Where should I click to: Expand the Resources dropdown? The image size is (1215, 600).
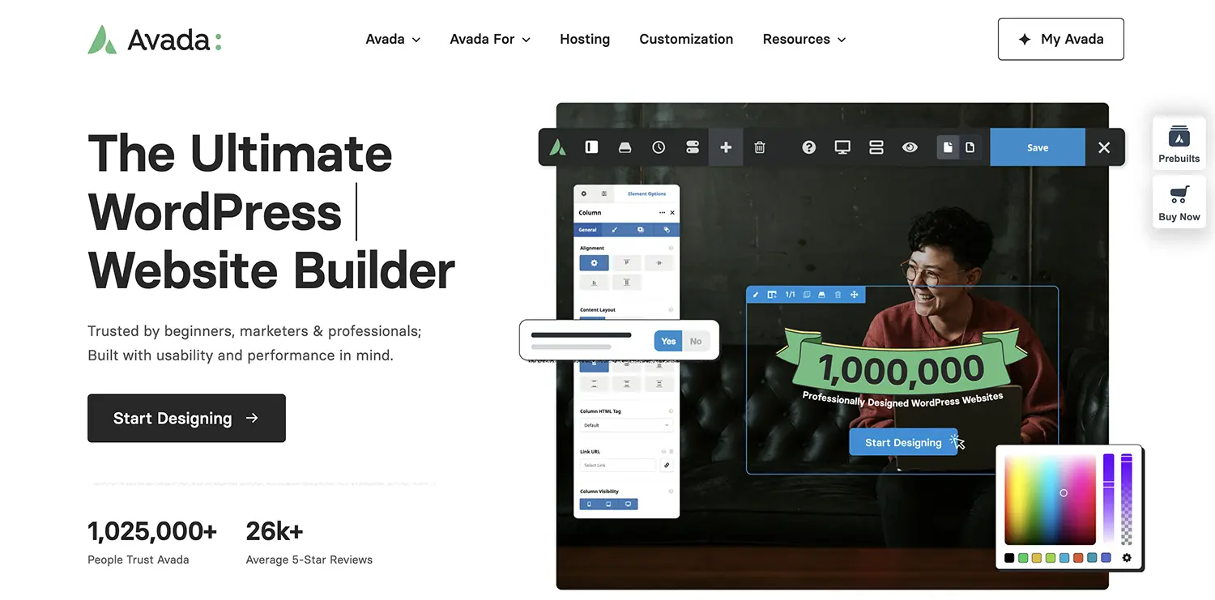coord(804,39)
